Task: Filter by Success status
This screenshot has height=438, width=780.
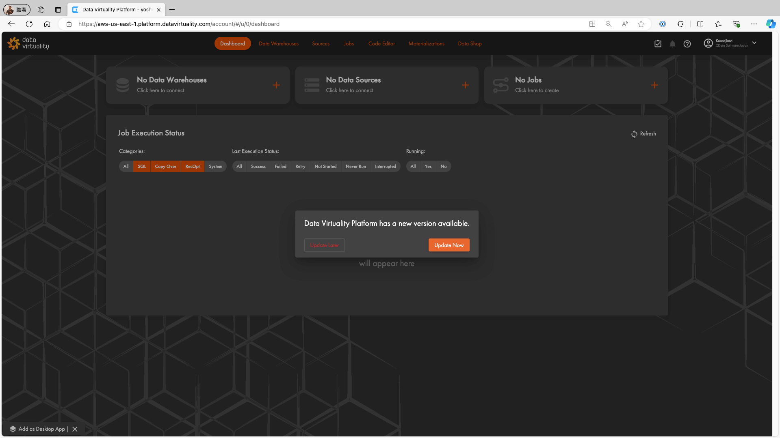Action: pyautogui.click(x=258, y=166)
